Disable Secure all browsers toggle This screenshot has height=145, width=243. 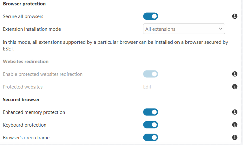pyautogui.click(x=150, y=16)
